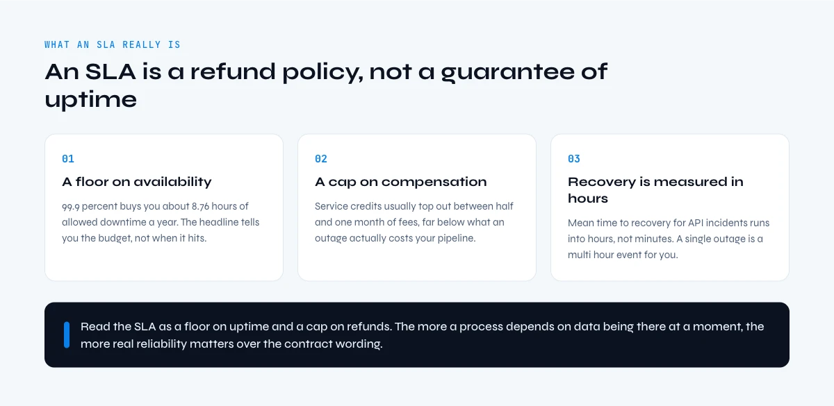Click the blue vertical accent bar in the callout

[67, 335]
